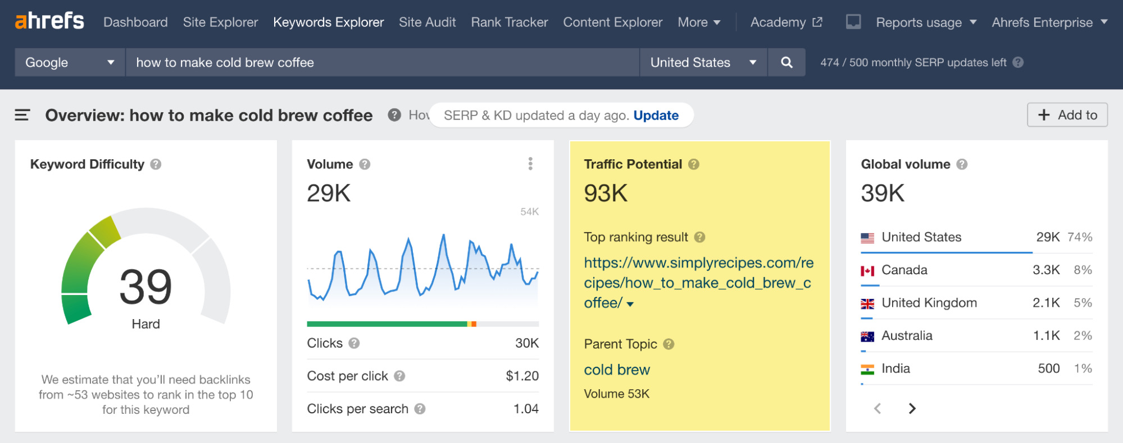This screenshot has height=443, width=1123.
Task: Click the Canada flag icon
Action: click(x=867, y=271)
